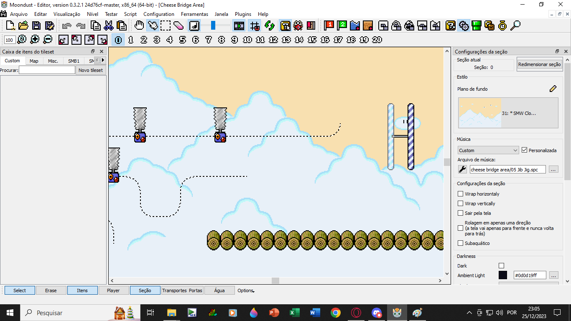Browse music file with ... button
This screenshot has width=571, height=321.
click(x=553, y=169)
